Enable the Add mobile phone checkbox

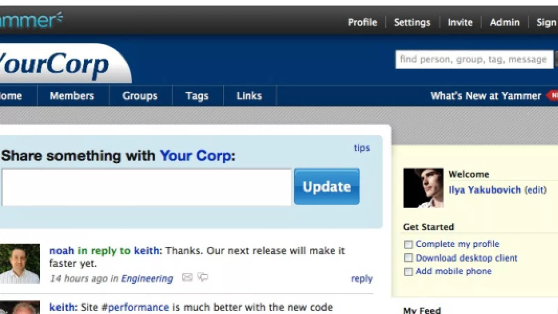[408, 271]
